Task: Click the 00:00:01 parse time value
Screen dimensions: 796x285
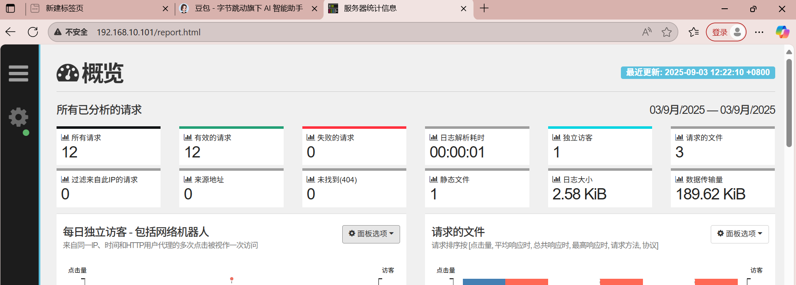Action: [x=457, y=152]
